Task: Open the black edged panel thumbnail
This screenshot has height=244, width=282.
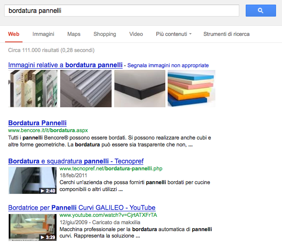Action: tap(140, 88)
